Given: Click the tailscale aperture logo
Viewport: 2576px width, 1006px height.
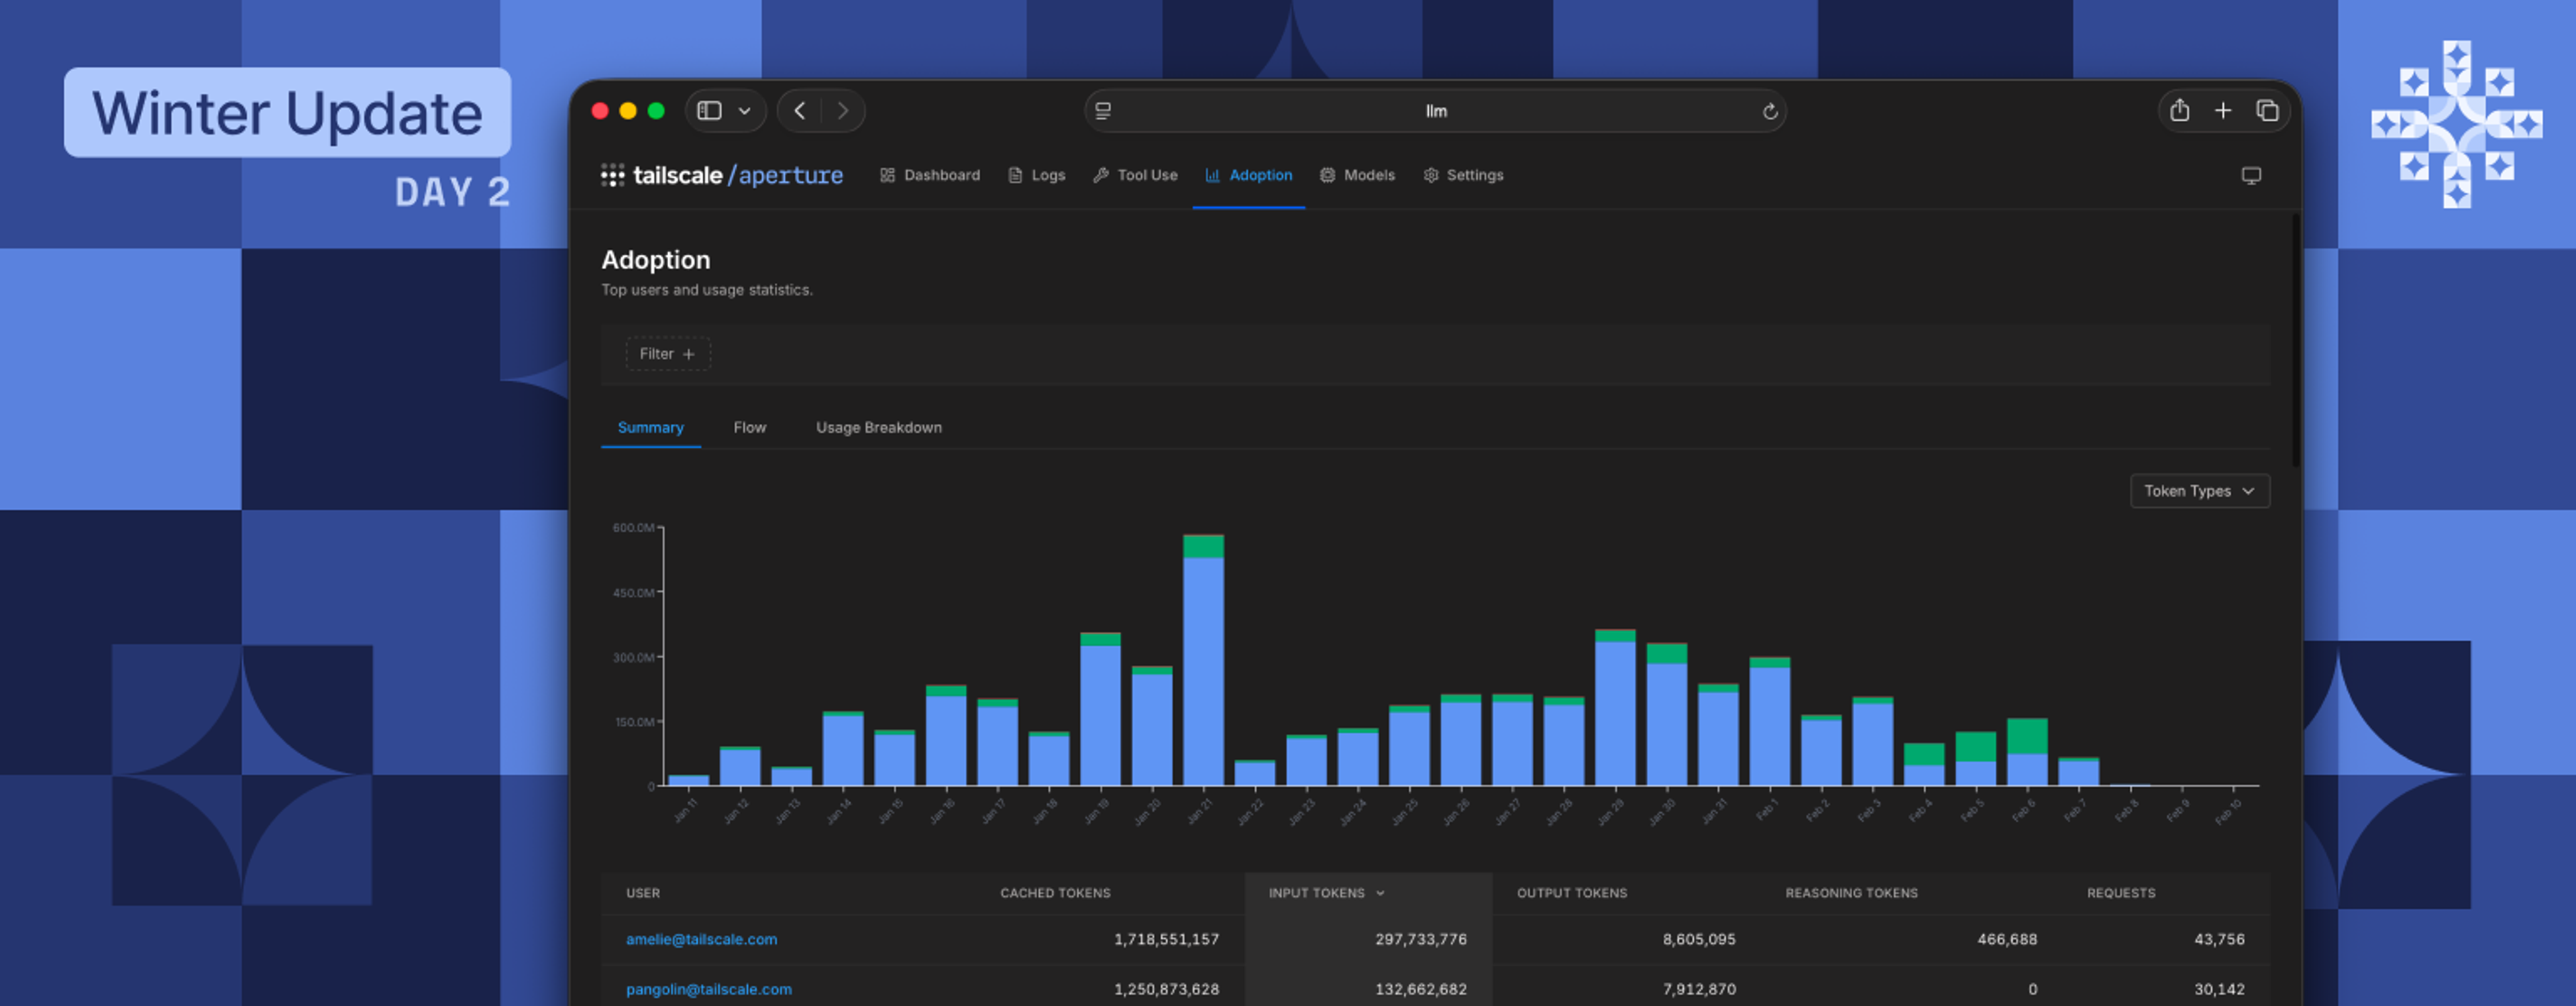Looking at the screenshot, I should (721, 176).
